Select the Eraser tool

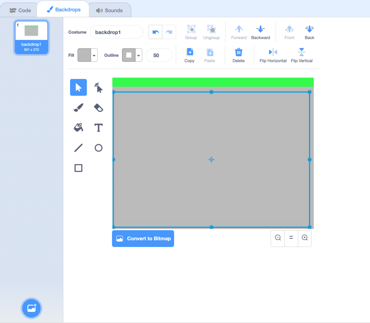[x=98, y=107]
